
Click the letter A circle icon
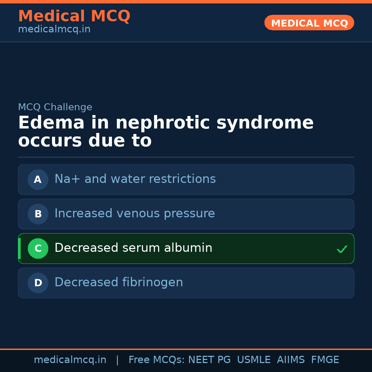pyautogui.click(x=38, y=179)
